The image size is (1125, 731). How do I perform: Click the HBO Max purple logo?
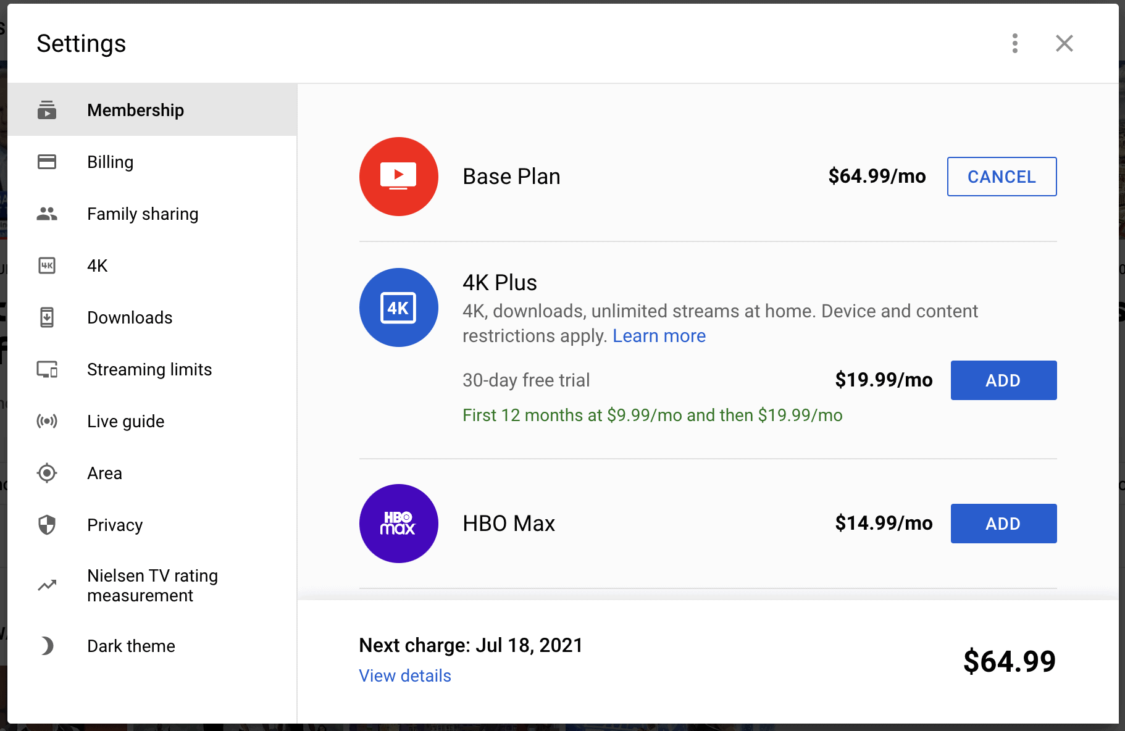[399, 524]
